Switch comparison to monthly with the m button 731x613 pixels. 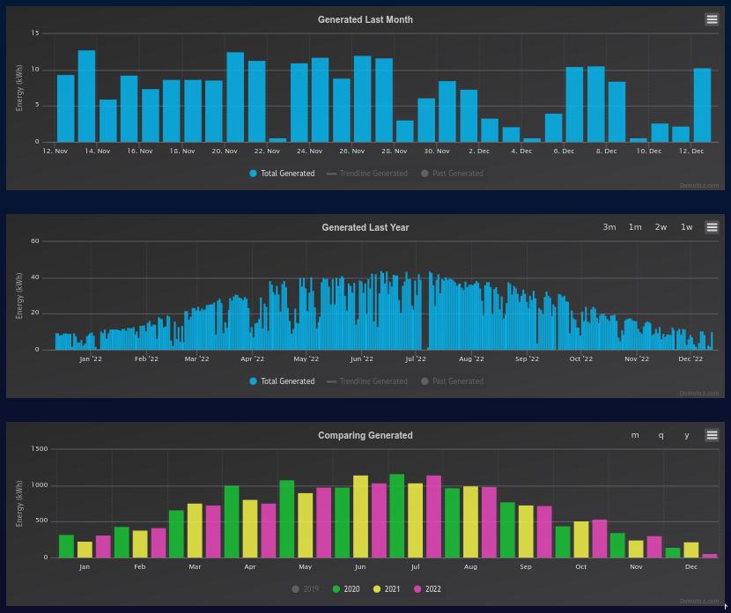tap(635, 435)
